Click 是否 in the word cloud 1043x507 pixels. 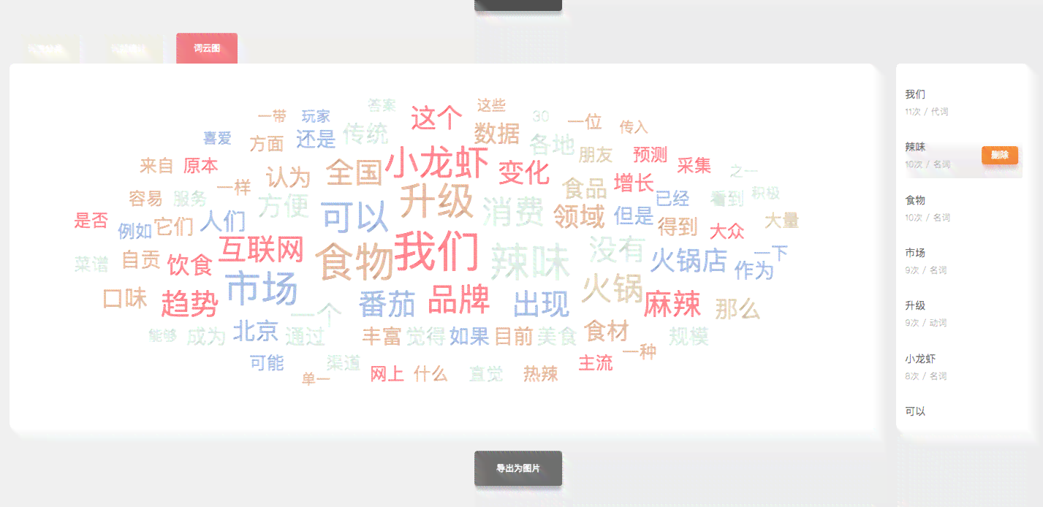point(91,221)
